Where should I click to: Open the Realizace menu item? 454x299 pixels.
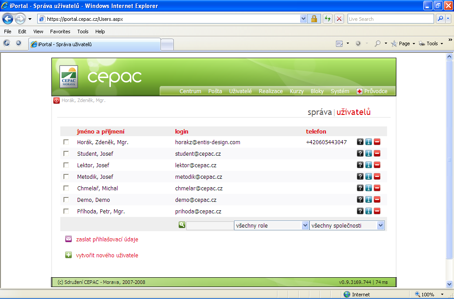click(x=271, y=91)
